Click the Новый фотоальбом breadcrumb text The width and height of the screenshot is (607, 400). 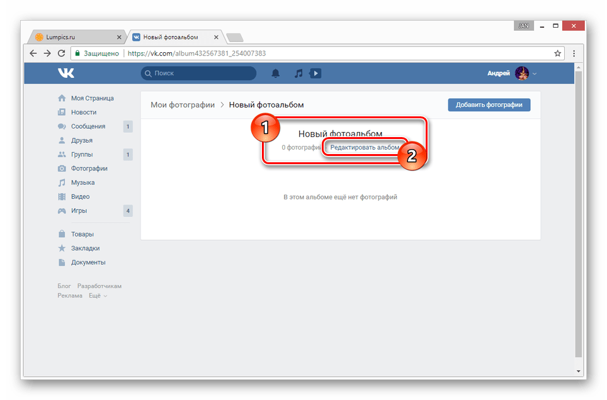(266, 105)
